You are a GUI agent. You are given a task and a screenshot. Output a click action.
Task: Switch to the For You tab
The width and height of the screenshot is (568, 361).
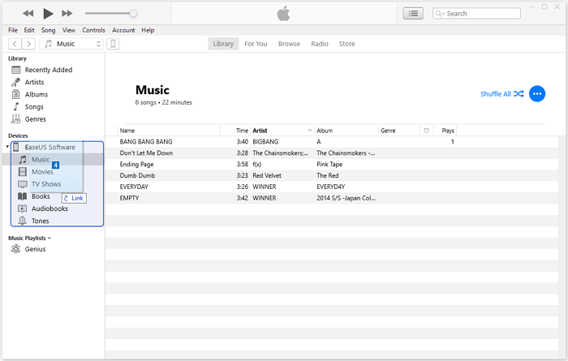(256, 44)
